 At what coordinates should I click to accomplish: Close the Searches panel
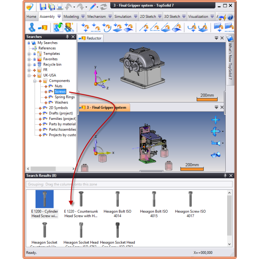[x=73, y=37]
